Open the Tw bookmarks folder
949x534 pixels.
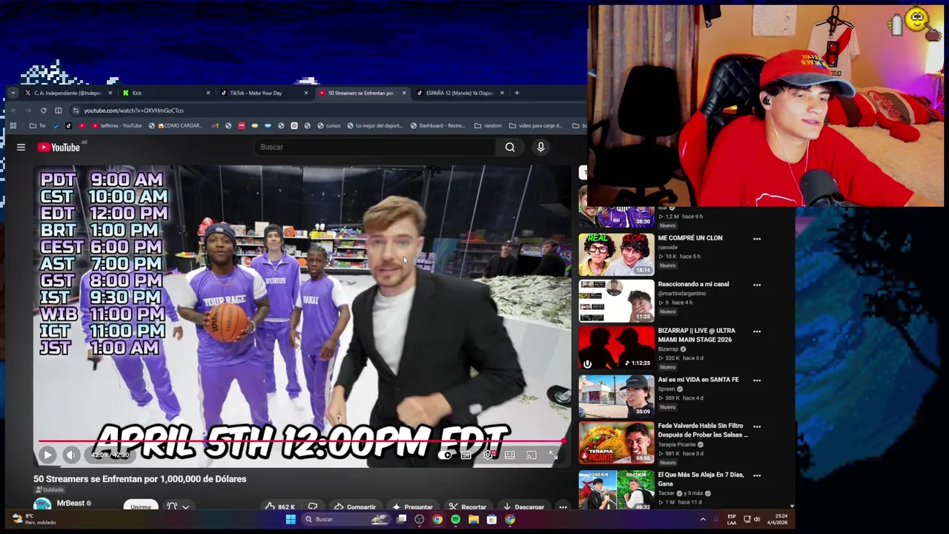point(37,125)
